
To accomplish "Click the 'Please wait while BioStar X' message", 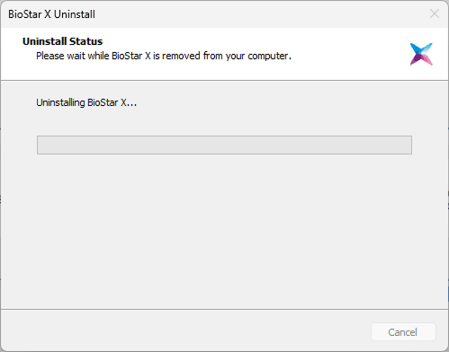I will click(164, 56).
